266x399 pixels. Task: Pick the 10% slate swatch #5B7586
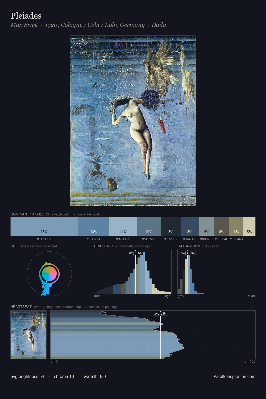149,226
